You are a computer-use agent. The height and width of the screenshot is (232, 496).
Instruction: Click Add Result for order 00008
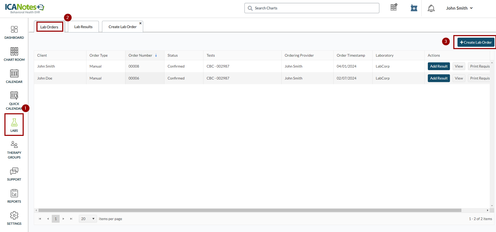pos(438,66)
